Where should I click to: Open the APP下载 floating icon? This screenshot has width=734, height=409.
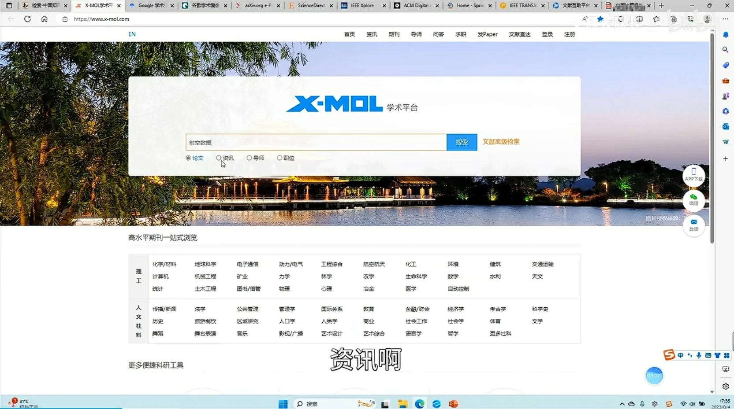tap(693, 175)
